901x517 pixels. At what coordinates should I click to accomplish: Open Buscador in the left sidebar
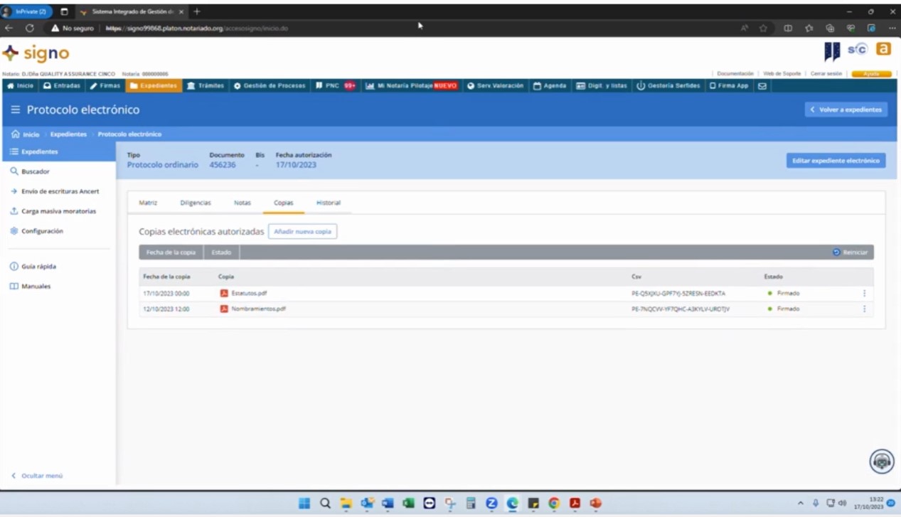click(x=35, y=171)
